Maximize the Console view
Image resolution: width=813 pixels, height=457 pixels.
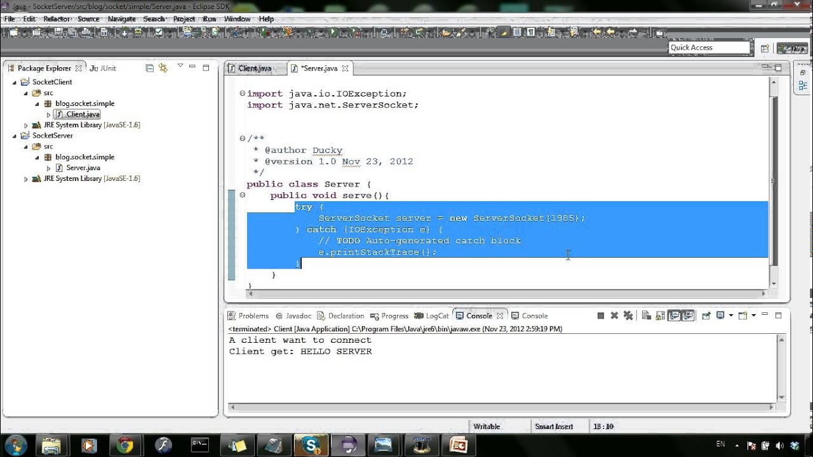(779, 315)
